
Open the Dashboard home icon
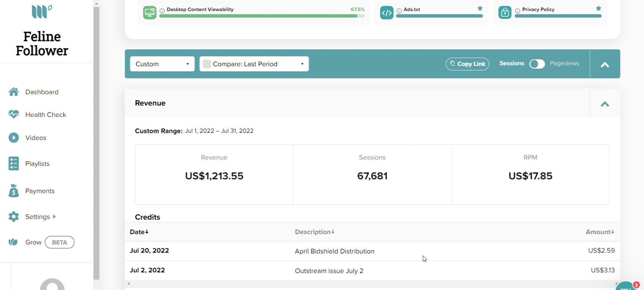(x=14, y=92)
